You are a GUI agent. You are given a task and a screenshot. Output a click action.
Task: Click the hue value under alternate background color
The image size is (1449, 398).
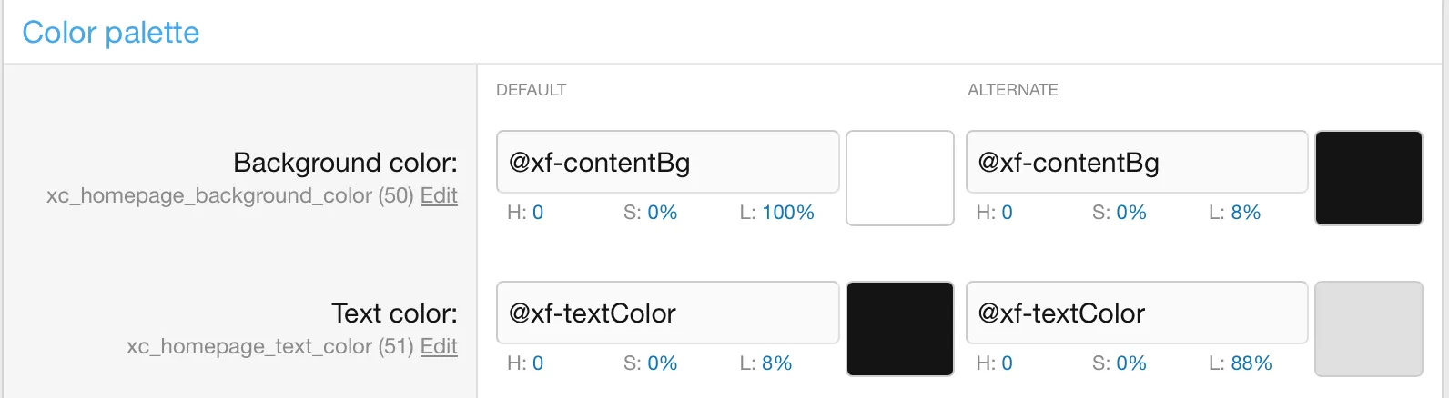point(1007,213)
